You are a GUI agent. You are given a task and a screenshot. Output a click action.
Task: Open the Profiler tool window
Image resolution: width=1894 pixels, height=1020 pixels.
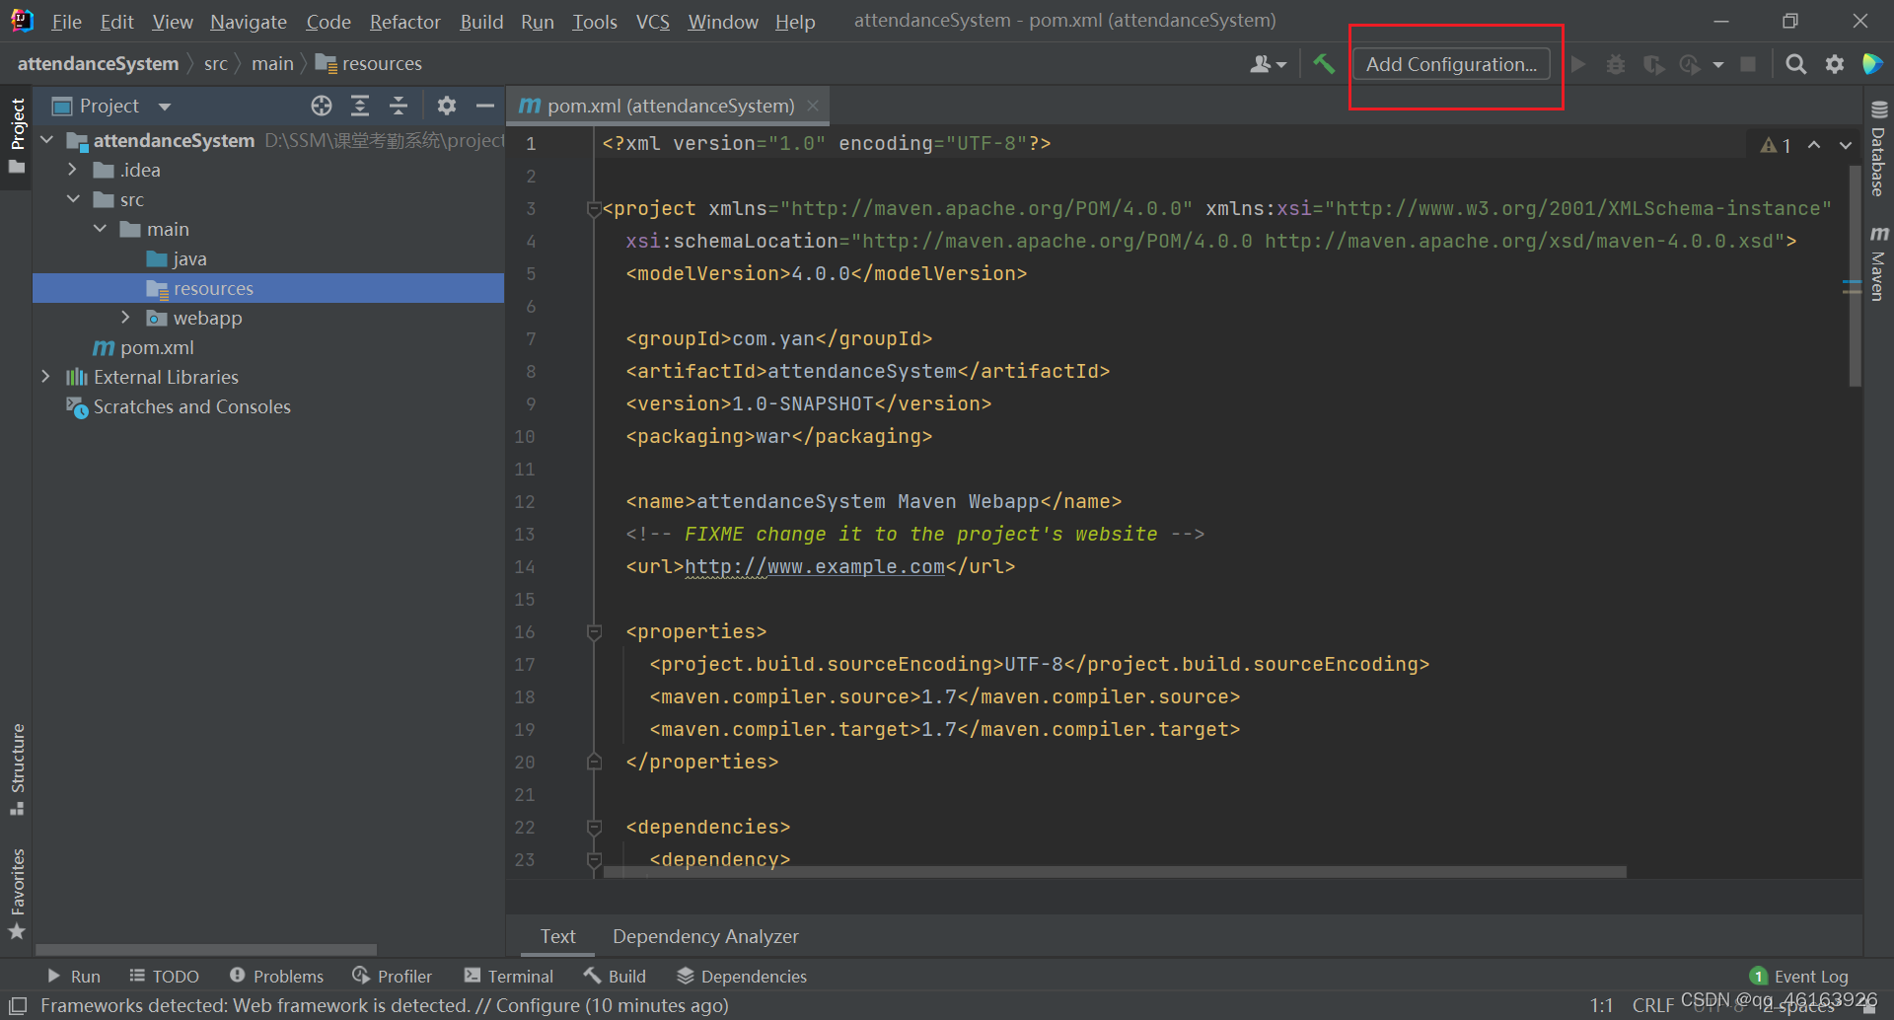pyautogui.click(x=393, y=976)
